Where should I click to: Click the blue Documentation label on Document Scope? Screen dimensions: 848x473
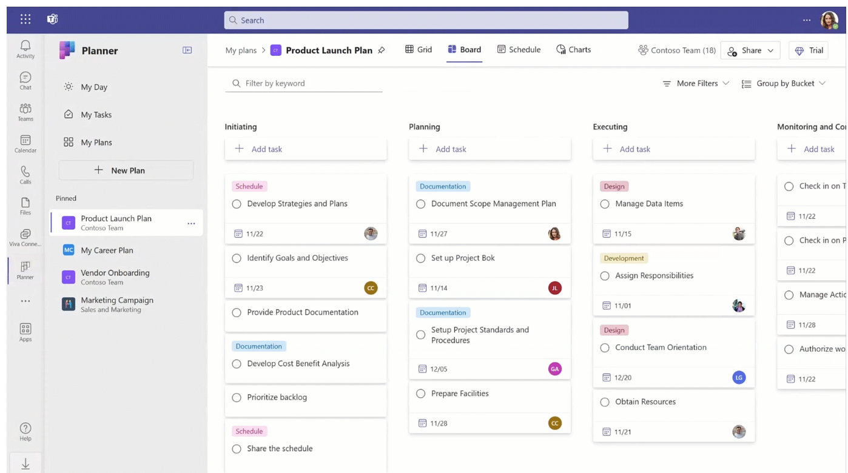(443, 186)
